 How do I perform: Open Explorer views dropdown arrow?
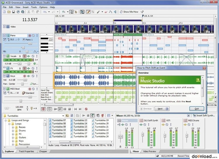(x=112, y=116)
